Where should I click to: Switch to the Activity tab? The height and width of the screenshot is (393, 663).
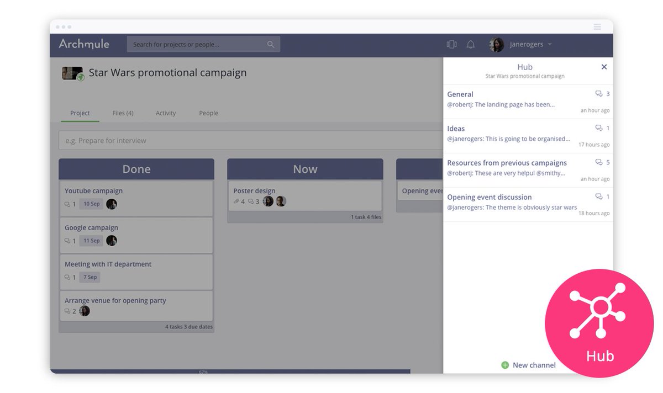(166, 113)
